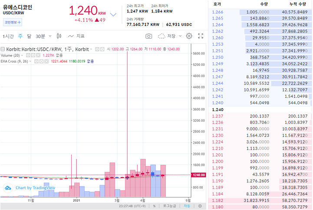Open timezone menu 23:27:48 (UTC+9)
Screen dimensions: 313x210
tap(132, 206)
